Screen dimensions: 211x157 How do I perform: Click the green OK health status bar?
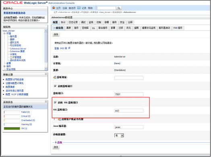[x=12, y=128]
